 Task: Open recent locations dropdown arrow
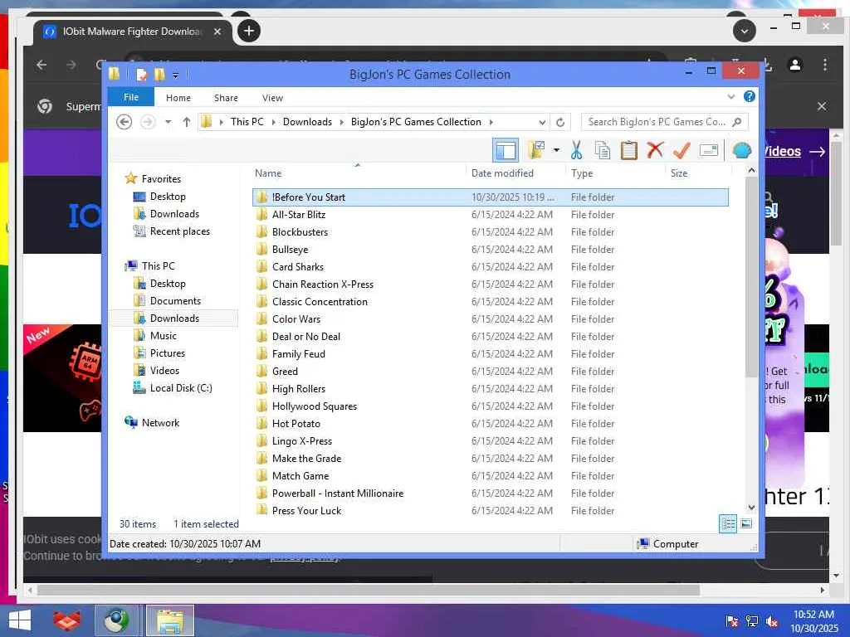coord(169,122)
